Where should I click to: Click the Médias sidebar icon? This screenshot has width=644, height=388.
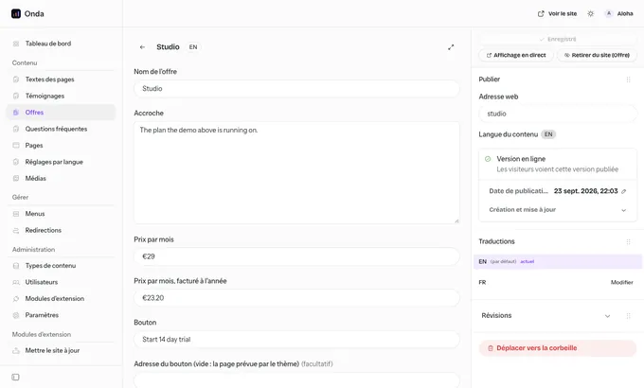pos(16,178)
